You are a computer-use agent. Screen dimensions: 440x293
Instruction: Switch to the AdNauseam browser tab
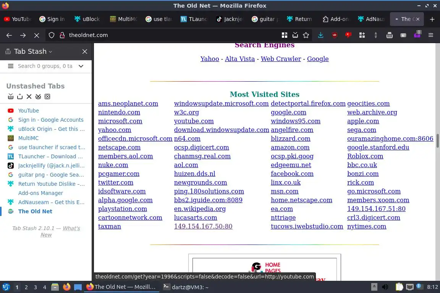click(371, 19)
